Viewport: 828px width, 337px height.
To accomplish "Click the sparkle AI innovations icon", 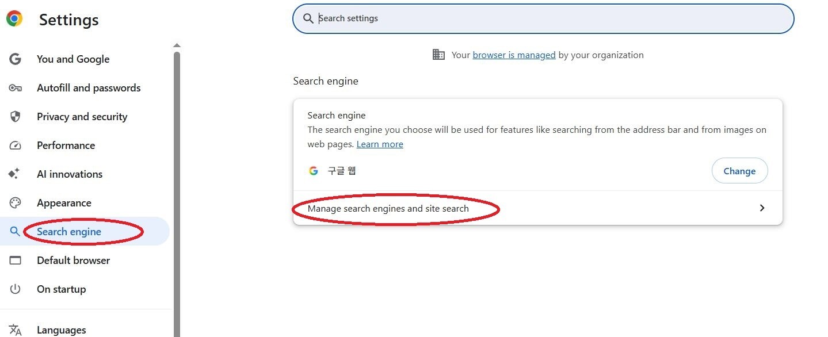I will tap(14, 174).
